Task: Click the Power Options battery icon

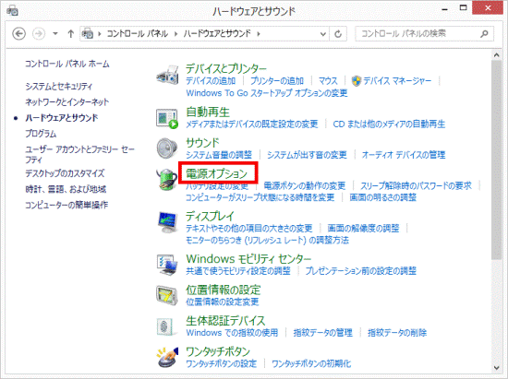Action: click(166, 179)
